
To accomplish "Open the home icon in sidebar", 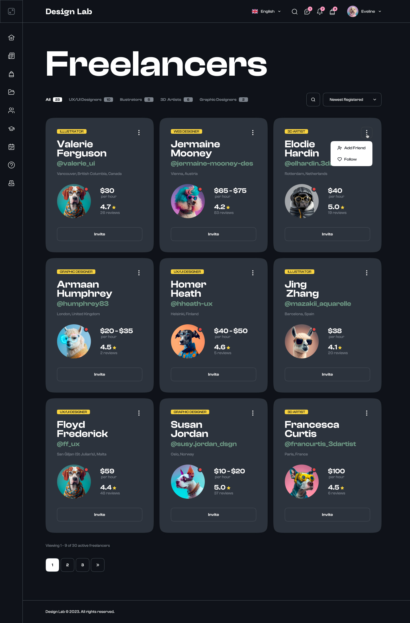I will point(11,38).
